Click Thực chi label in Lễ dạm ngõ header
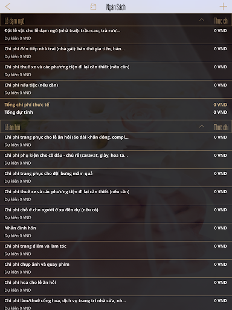 click(x=221, y=21)
